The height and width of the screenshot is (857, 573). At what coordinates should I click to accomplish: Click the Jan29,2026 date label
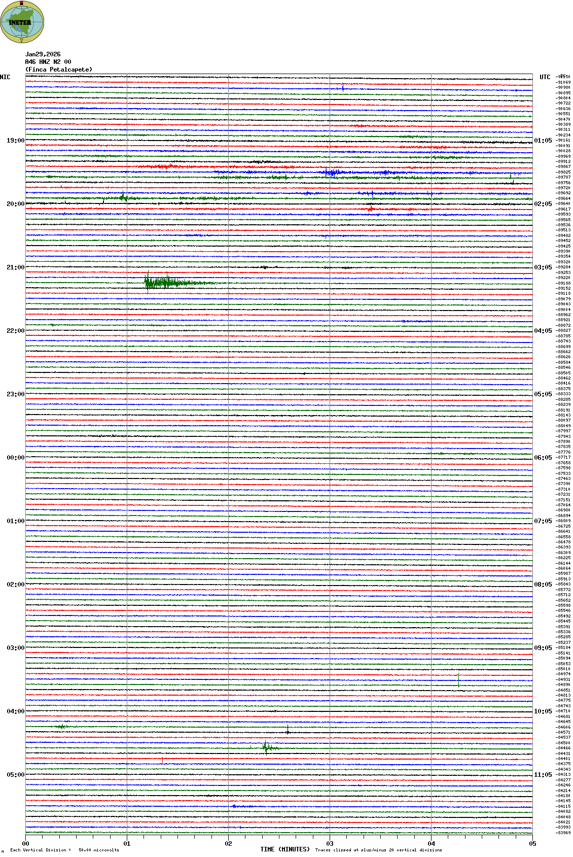(43, 54)
